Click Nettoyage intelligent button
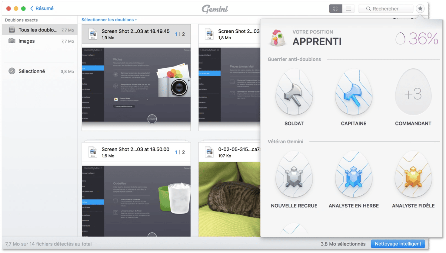This screenshot has height=253, width=446. (x=398, y=244)
